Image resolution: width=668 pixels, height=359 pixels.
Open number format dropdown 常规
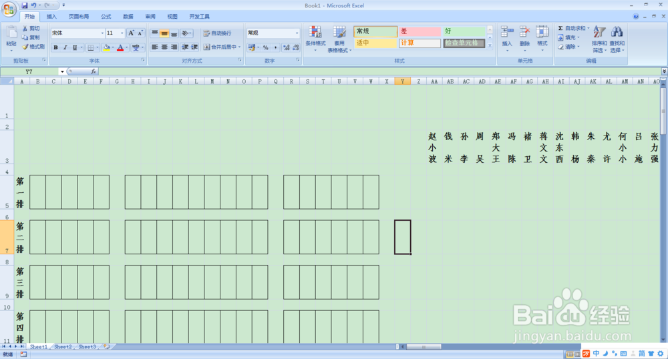coord(297,33)
